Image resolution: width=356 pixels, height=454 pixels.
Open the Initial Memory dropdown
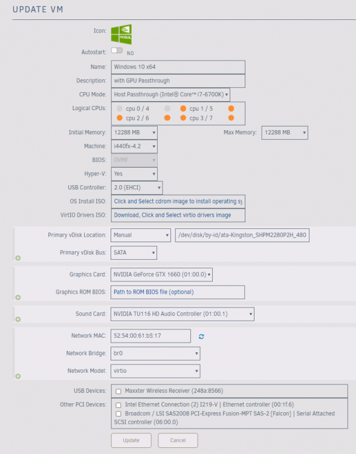click(x=134, y=133)
